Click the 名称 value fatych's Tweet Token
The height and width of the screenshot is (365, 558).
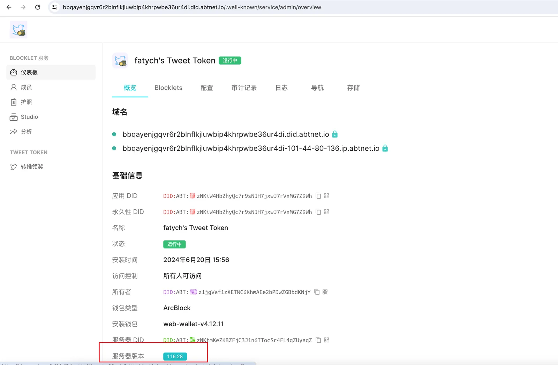[x=196, y=228]
